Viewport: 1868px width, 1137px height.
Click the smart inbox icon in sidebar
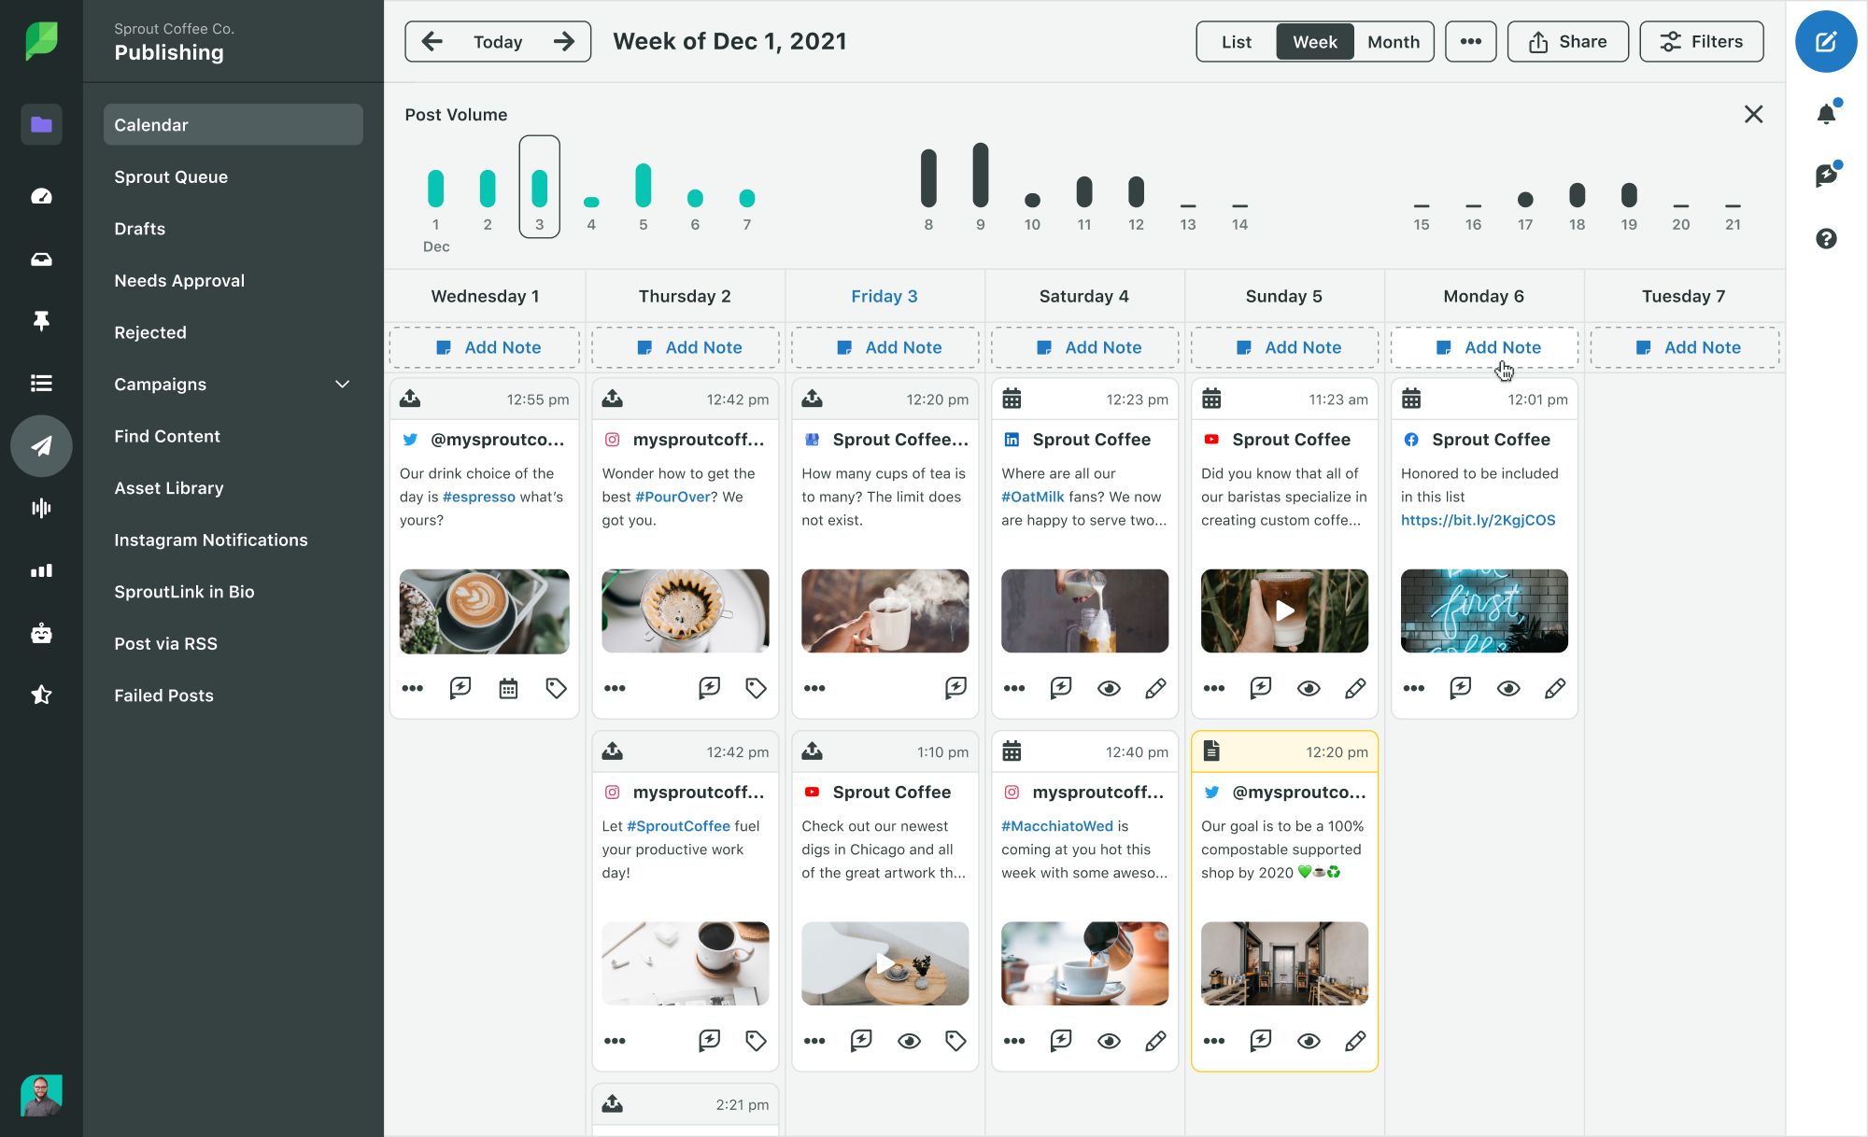coord(40,259)
